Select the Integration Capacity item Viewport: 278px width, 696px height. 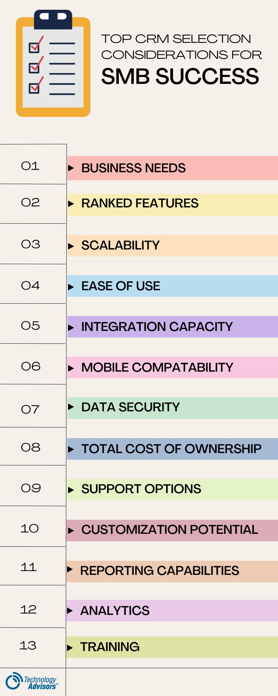157,327
